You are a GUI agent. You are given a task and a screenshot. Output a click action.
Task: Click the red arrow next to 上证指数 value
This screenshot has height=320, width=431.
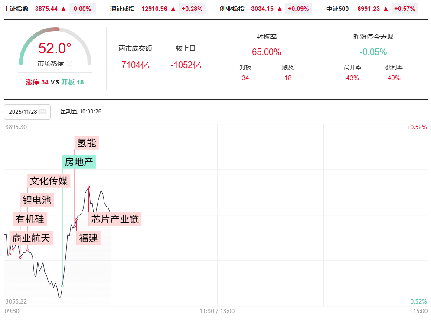[x=63, y=9]
